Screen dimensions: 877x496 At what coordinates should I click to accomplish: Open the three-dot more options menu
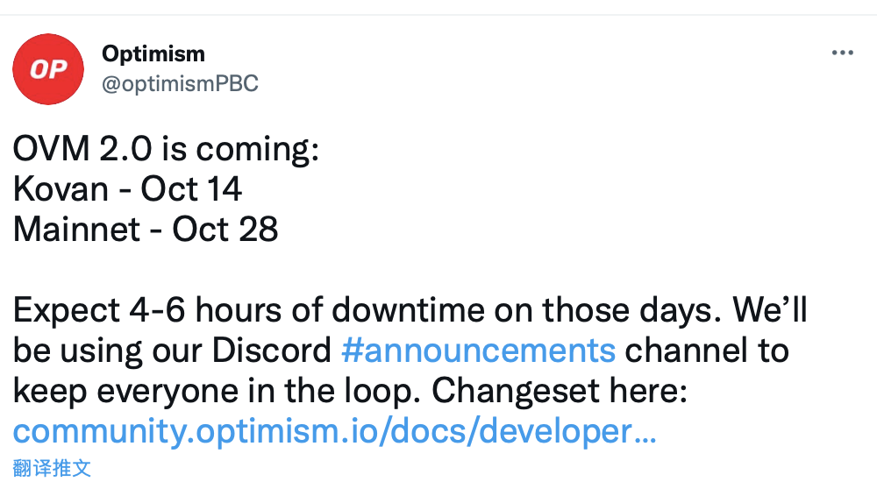pyautogui.click(x=842, y=53)
